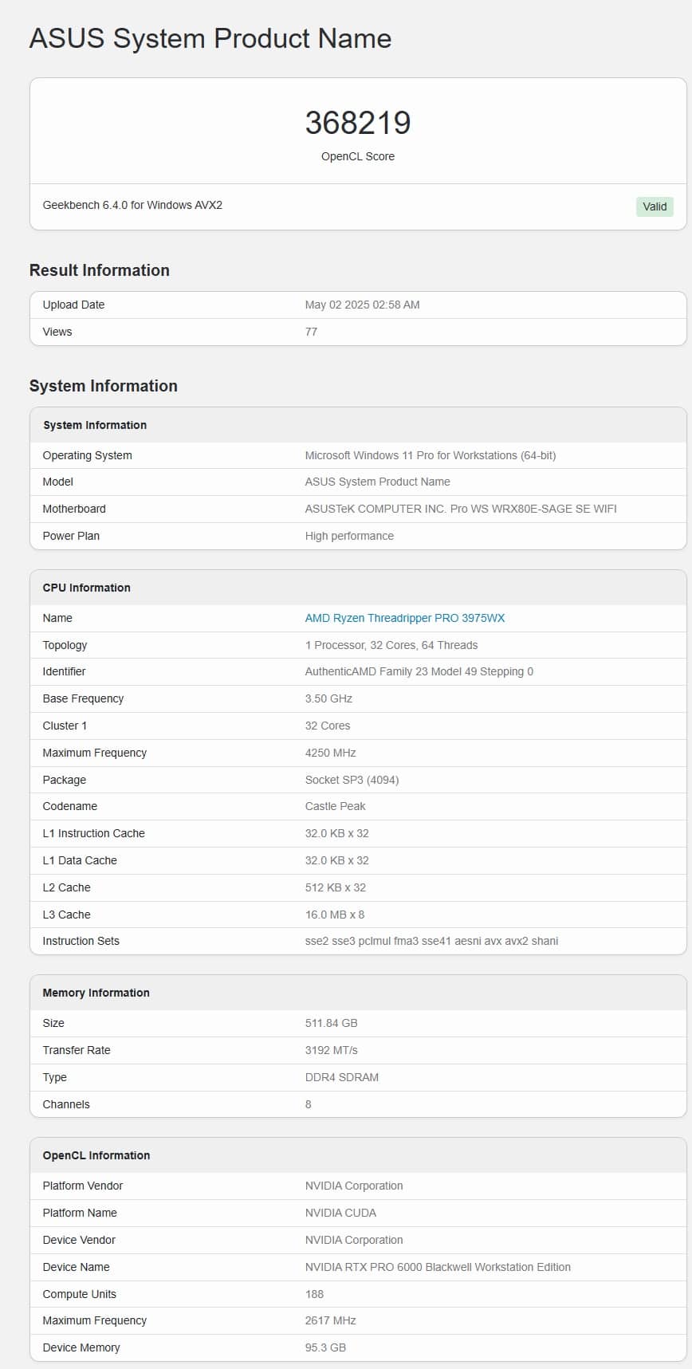This screenshot has width=692, height=1369.
Task: Select the Device Vendor value NVIDIA Corporation
Action: pyautogui.click(x=354, y=1240)
